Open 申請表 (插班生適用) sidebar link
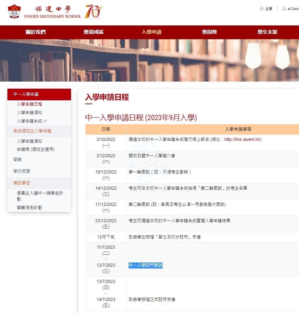 point(36,149)
